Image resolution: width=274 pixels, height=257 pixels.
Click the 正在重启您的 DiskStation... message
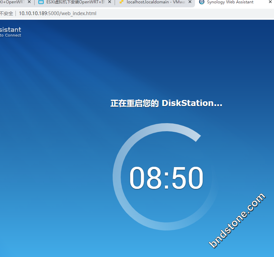[x=166, y=103]
